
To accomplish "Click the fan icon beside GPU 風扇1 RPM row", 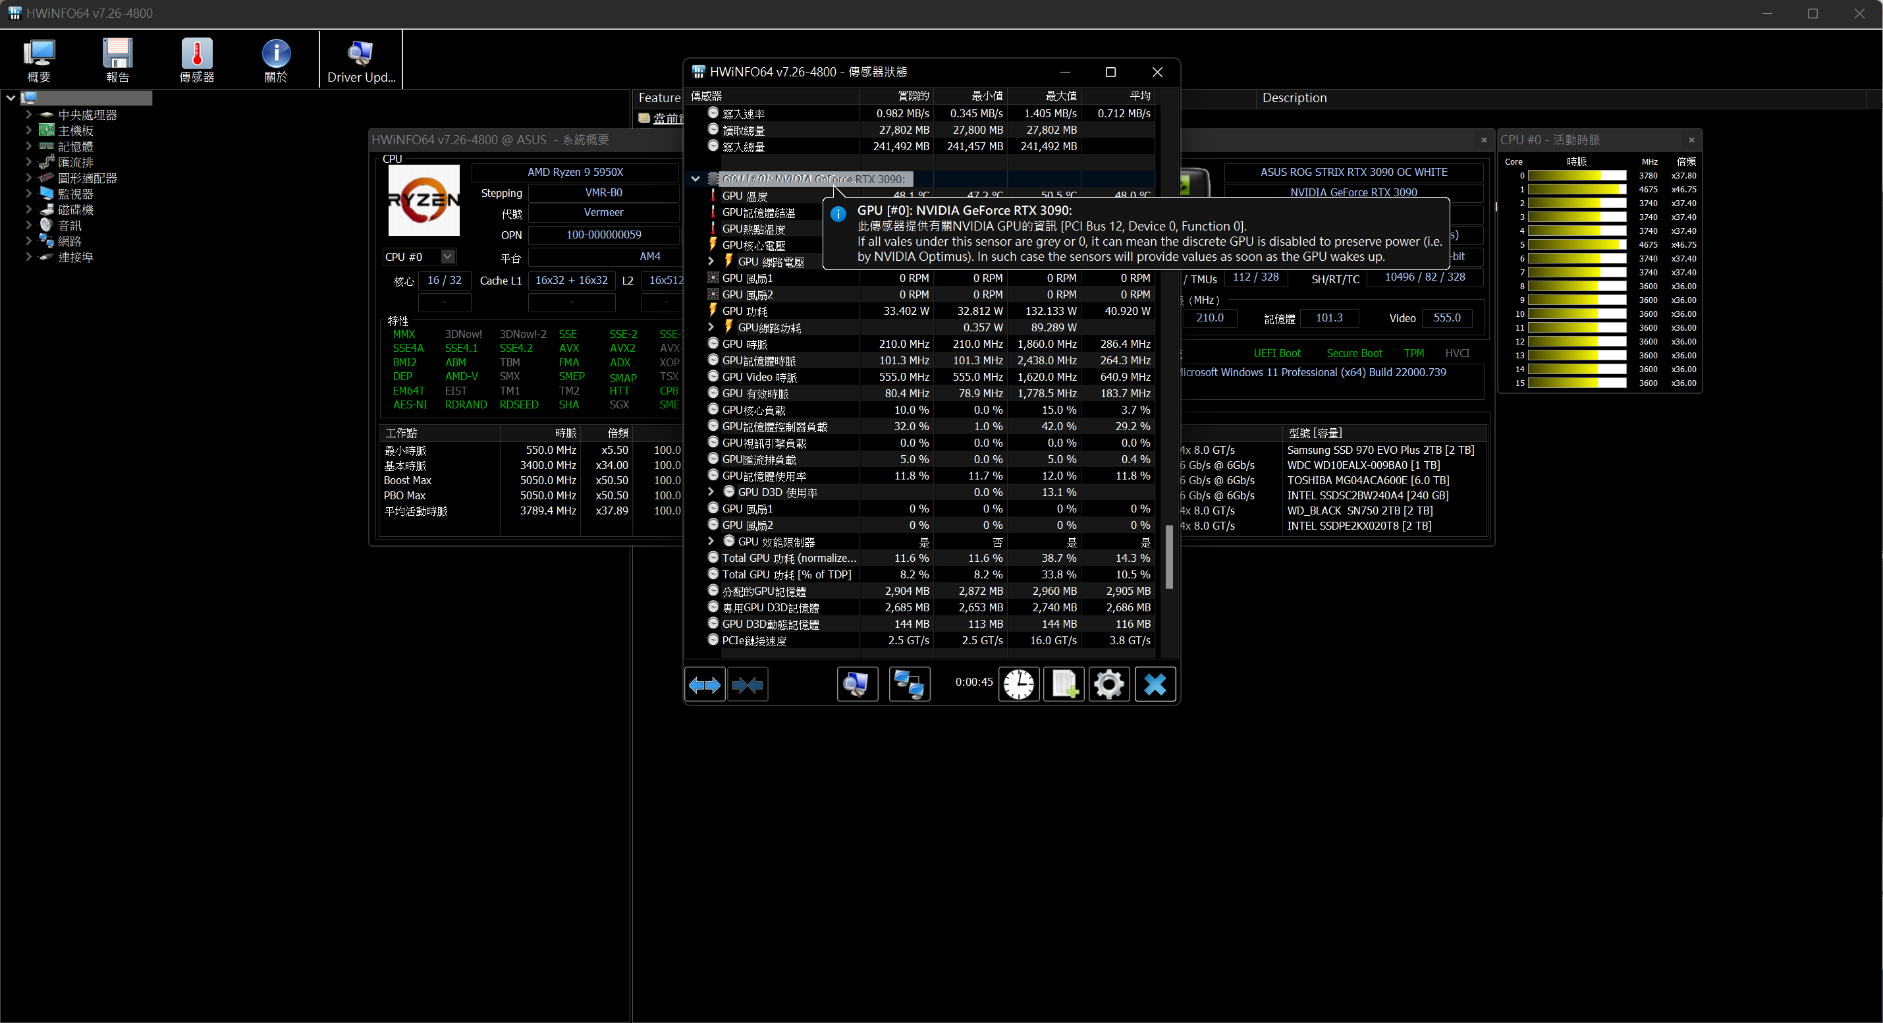I will pos(713,278).
